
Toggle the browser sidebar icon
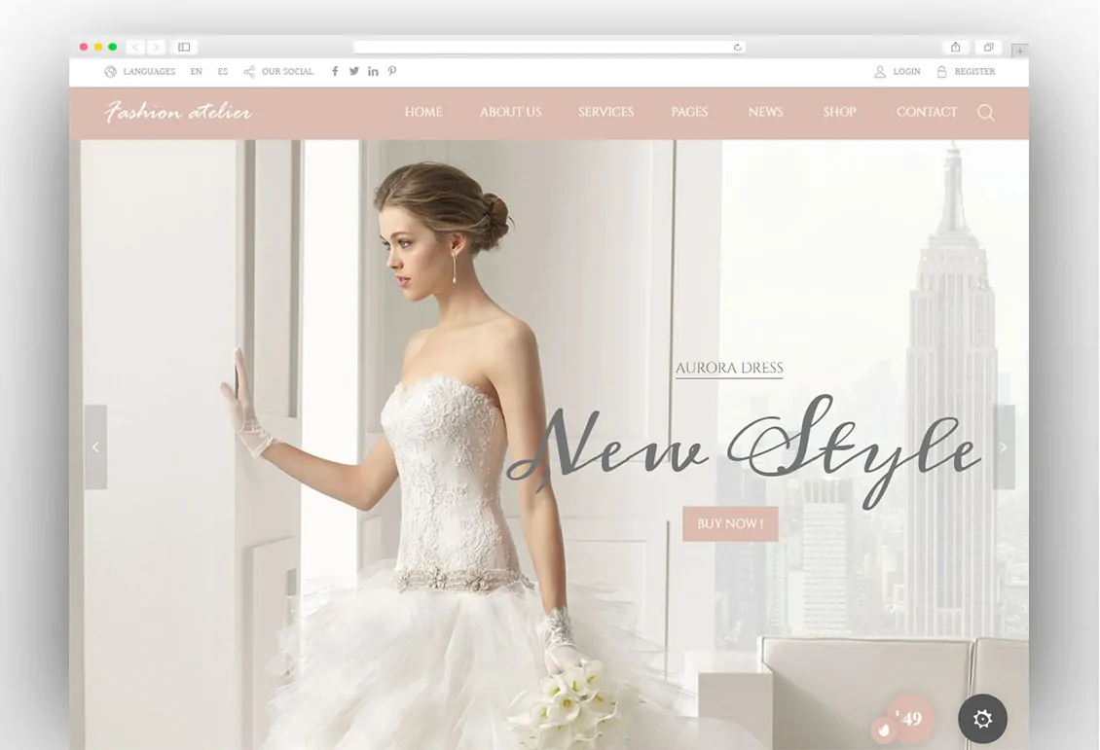(x=185, y=47)
